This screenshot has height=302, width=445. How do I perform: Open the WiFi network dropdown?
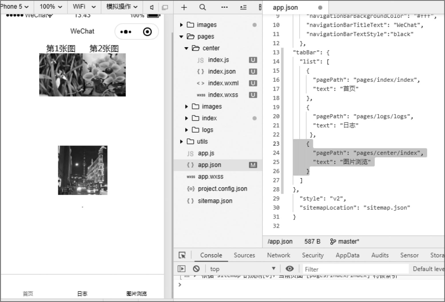(x=84, y=7)
